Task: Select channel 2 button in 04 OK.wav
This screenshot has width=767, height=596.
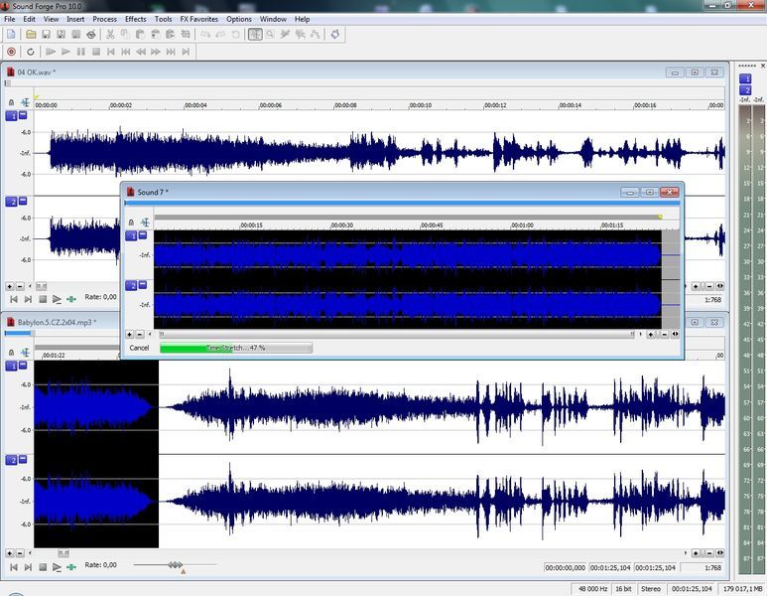Action: (x=11, y=202)
